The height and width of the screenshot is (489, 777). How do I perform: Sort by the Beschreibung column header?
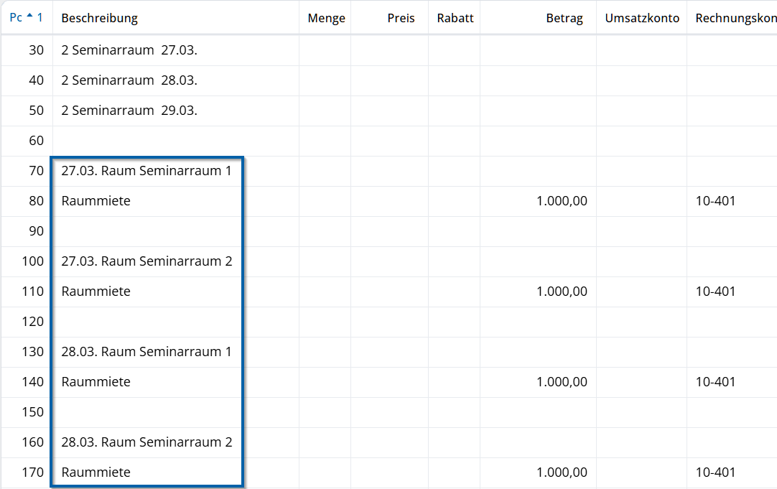(x=100, y=18)
